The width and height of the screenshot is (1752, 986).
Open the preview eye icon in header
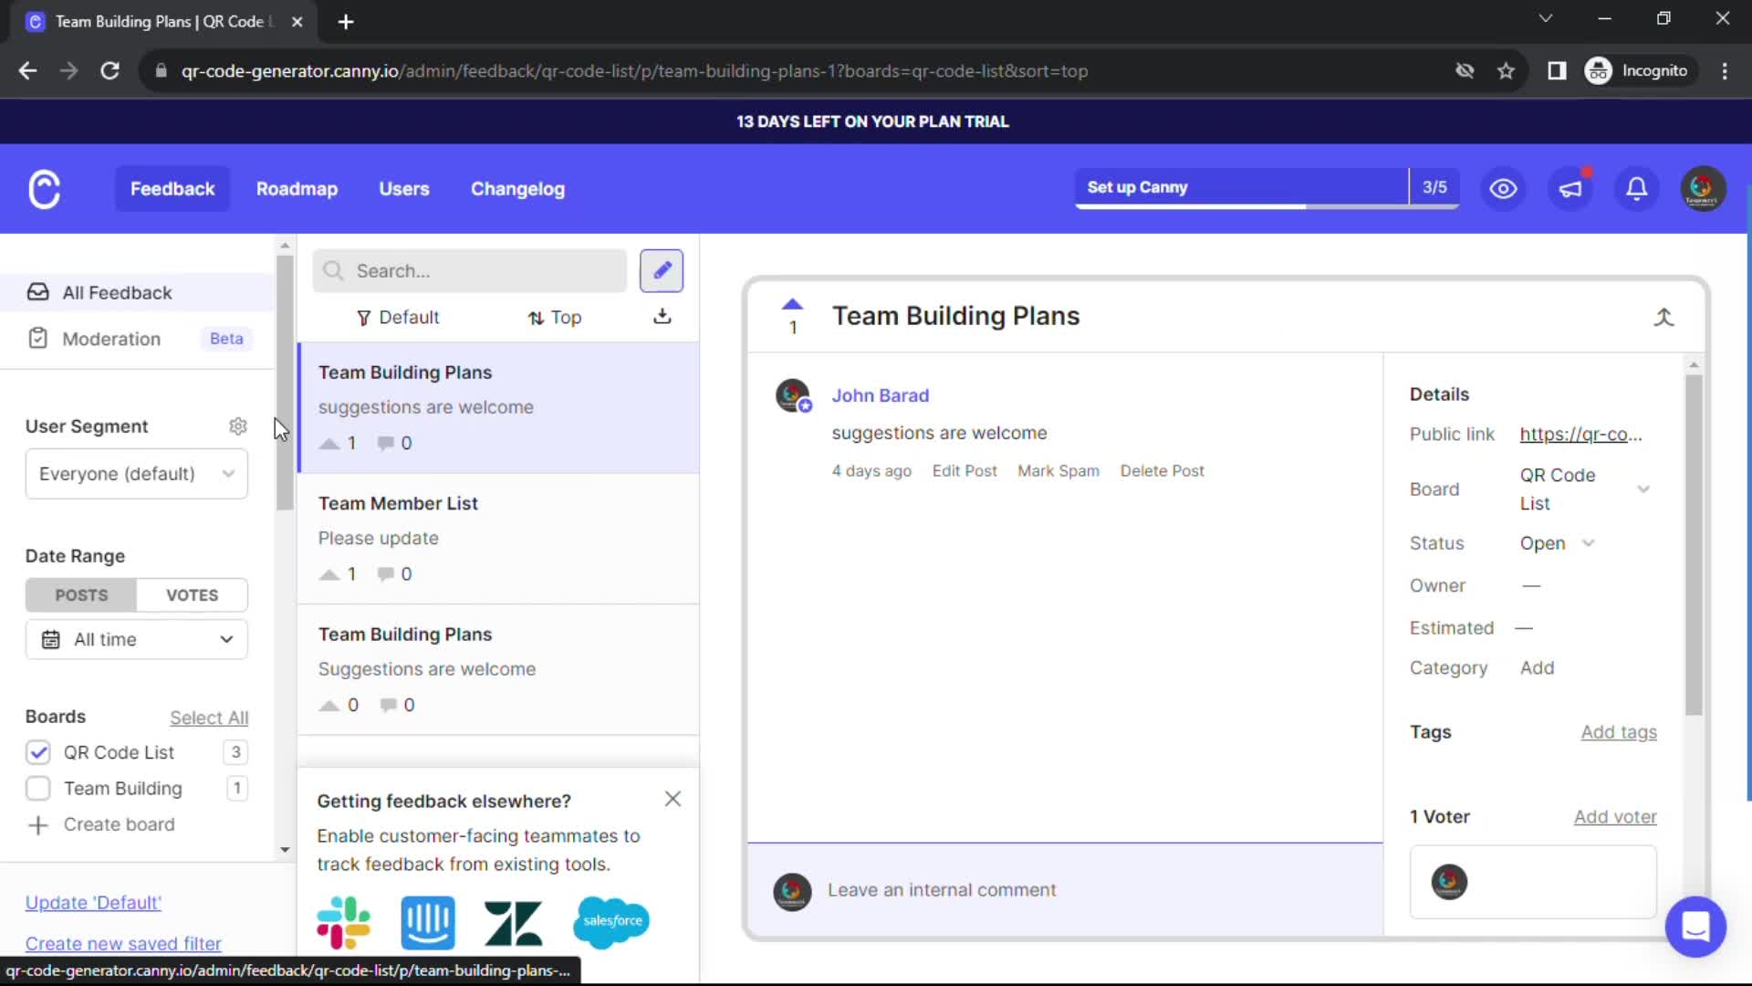[x=1503, y=189]
